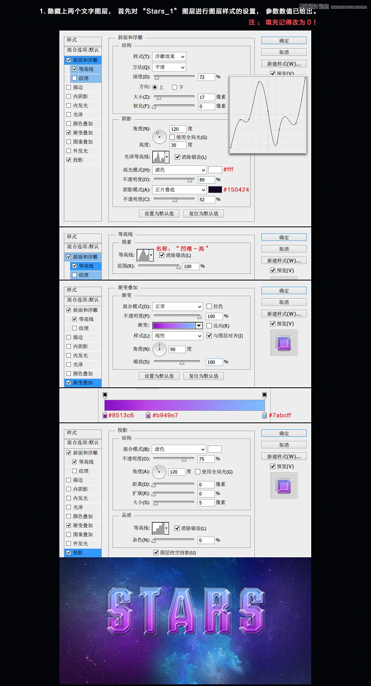The width and height of the screenshot is (371, 686).
Task: Click the gradient overlay angle dial at 90 degrees
Action: 160,349
